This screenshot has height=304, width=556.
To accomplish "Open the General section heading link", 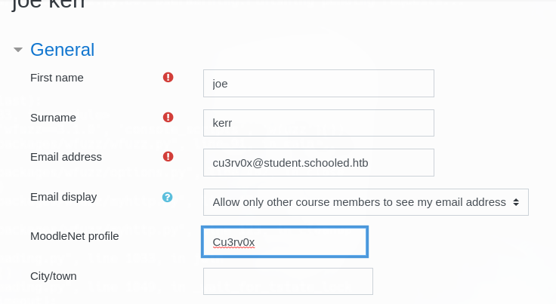I will coord(63,50).
